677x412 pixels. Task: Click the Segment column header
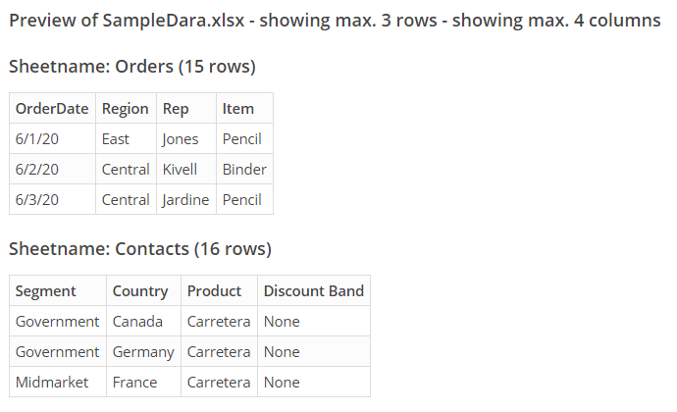coord(46,291)
